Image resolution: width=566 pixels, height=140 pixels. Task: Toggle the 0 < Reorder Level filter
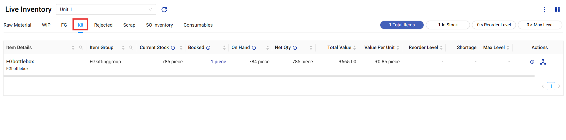[x=494, y=25]
